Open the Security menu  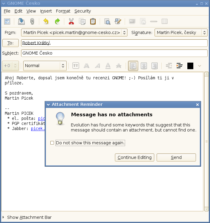(83, 11)
